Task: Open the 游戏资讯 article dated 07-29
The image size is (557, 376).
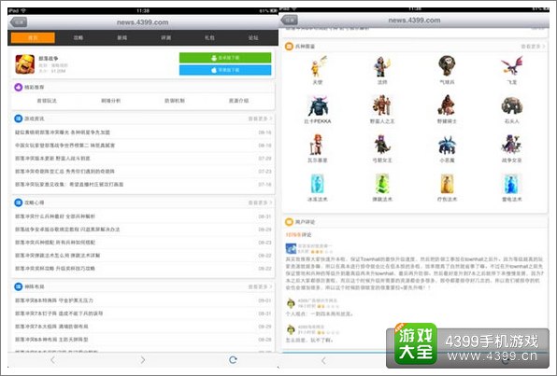Action: tap(143, 159)
